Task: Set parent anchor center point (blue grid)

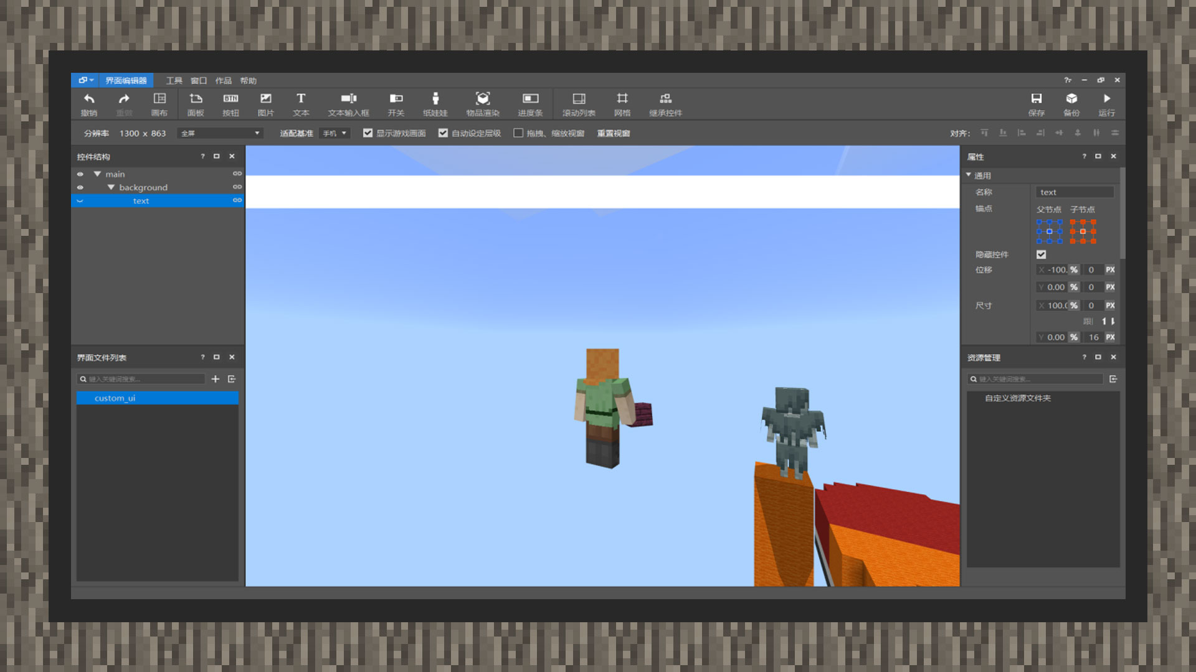Action: (1050, 231)
